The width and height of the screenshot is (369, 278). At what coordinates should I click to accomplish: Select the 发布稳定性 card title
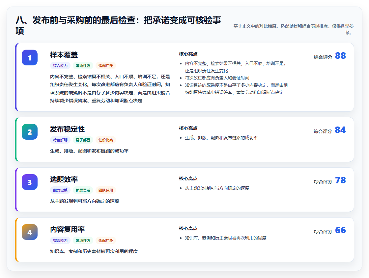point(67,129)
